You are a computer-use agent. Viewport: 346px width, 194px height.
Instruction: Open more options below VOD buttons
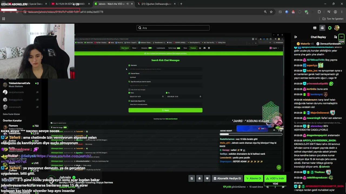(x=275, y=187)
